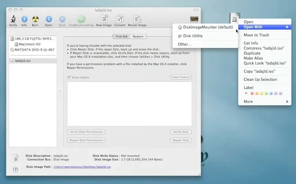The height and width of the screenshot is (184, 296).
Task: Click the Verify Disk button
Action: [181, 132]
